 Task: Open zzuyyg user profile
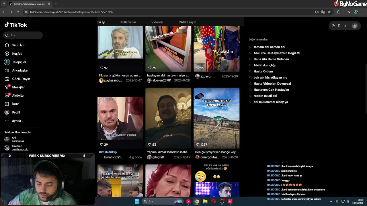(x=203, y=76)
